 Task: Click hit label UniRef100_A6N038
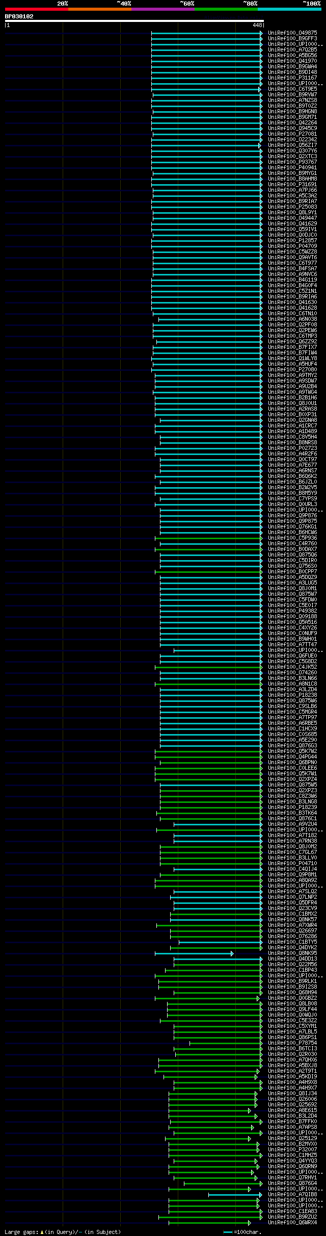point(292,319)
